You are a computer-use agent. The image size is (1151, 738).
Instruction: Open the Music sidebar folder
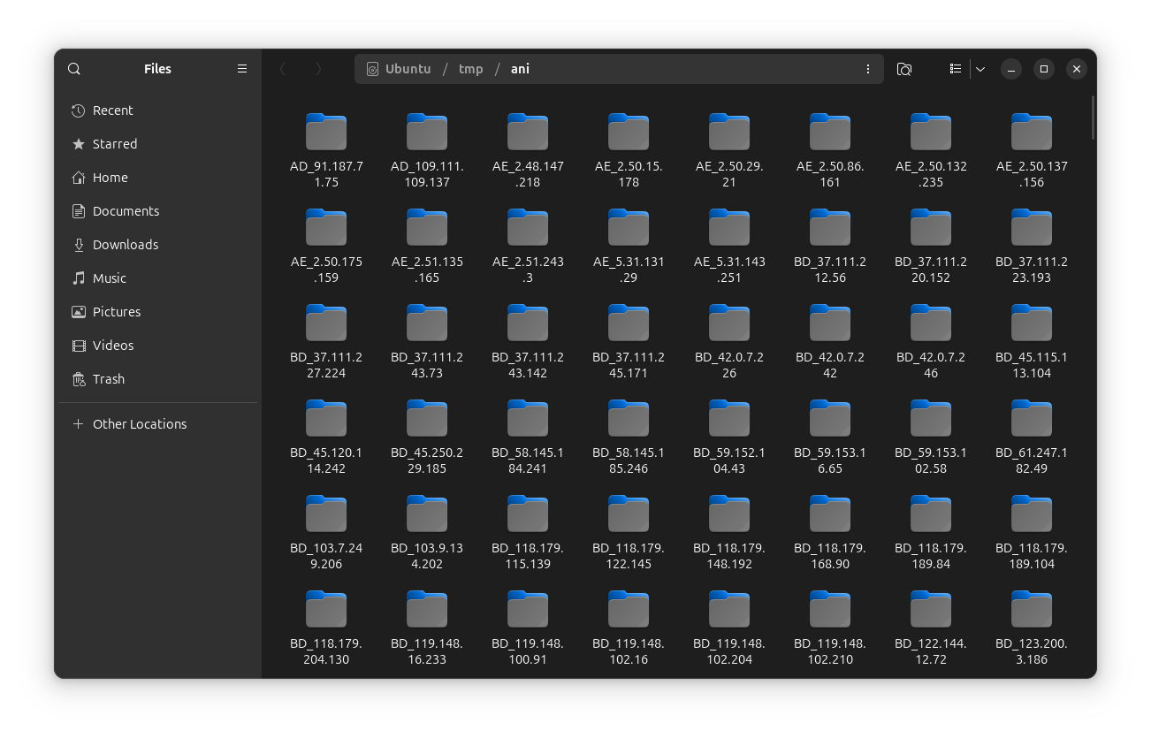tap(109, 278)
